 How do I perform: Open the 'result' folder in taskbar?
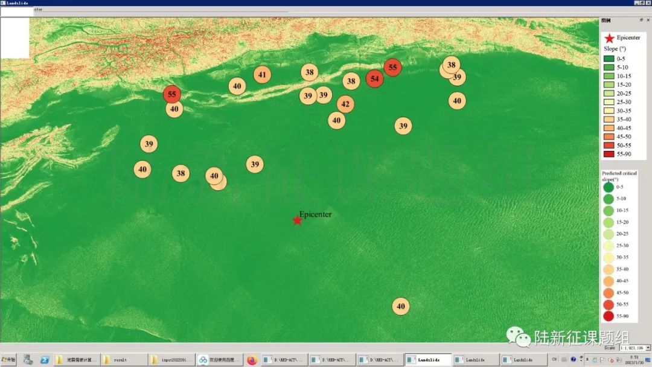[124, 360]
